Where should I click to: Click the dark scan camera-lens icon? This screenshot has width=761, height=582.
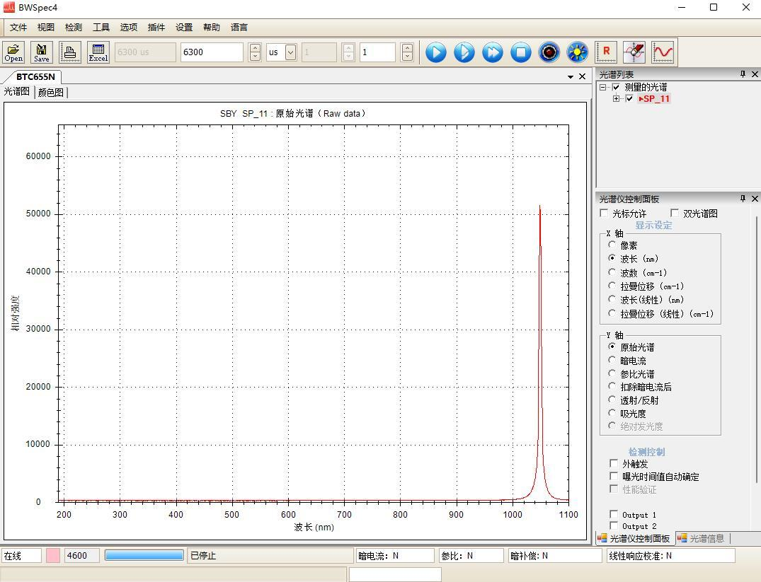[x=549, y=52]
